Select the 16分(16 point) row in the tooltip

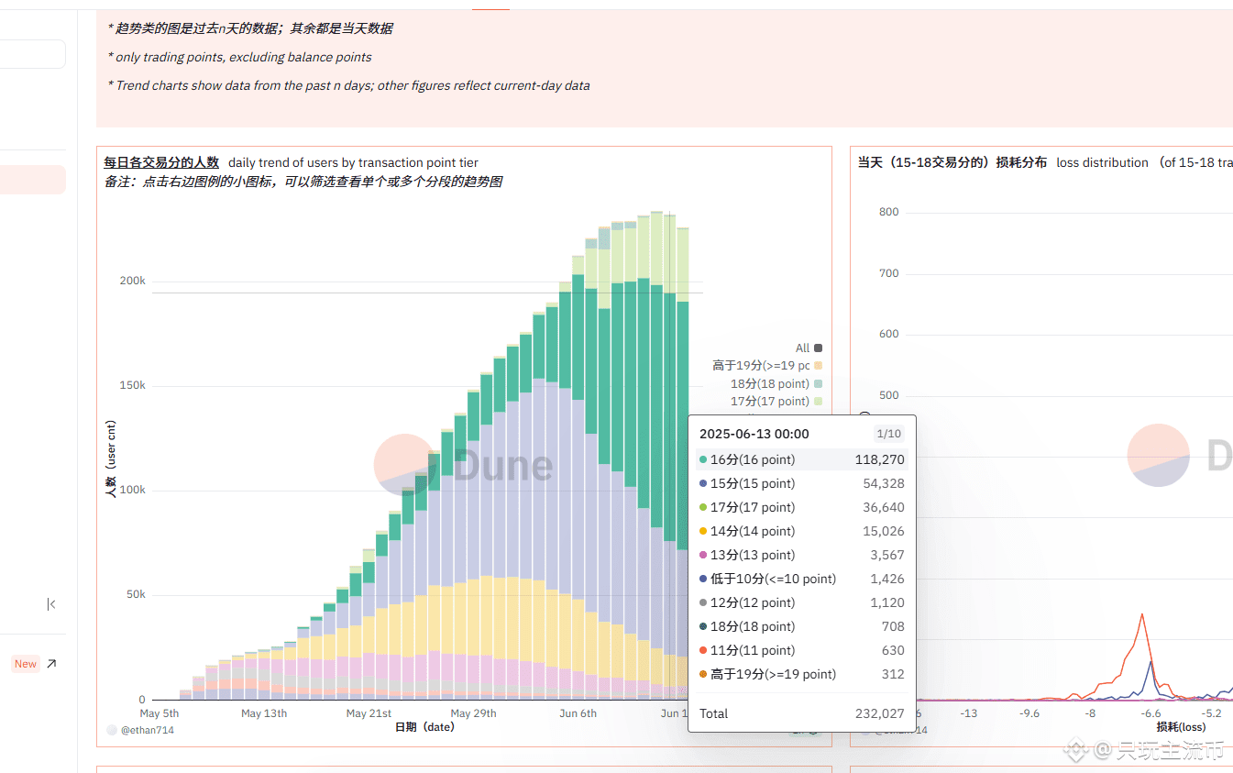click(x=801, y=459)
